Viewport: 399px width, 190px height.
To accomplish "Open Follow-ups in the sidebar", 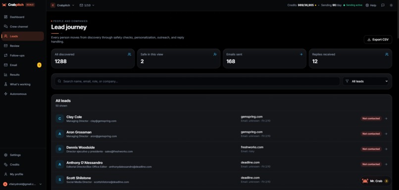I will click(x=22, y=55).
